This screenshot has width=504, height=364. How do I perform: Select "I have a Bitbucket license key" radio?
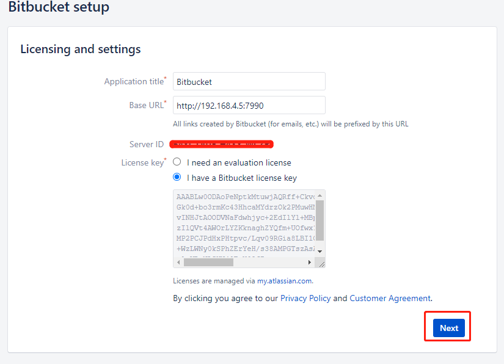177,177
